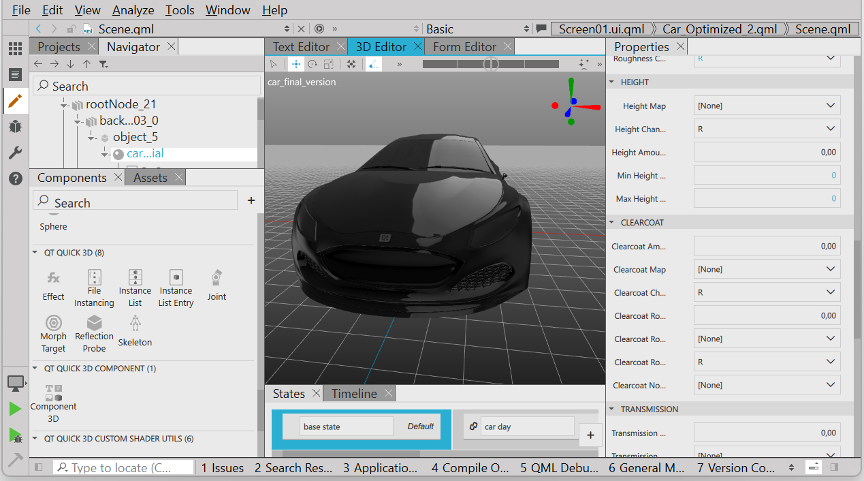Click plus to add a new state

click(590, 435)
